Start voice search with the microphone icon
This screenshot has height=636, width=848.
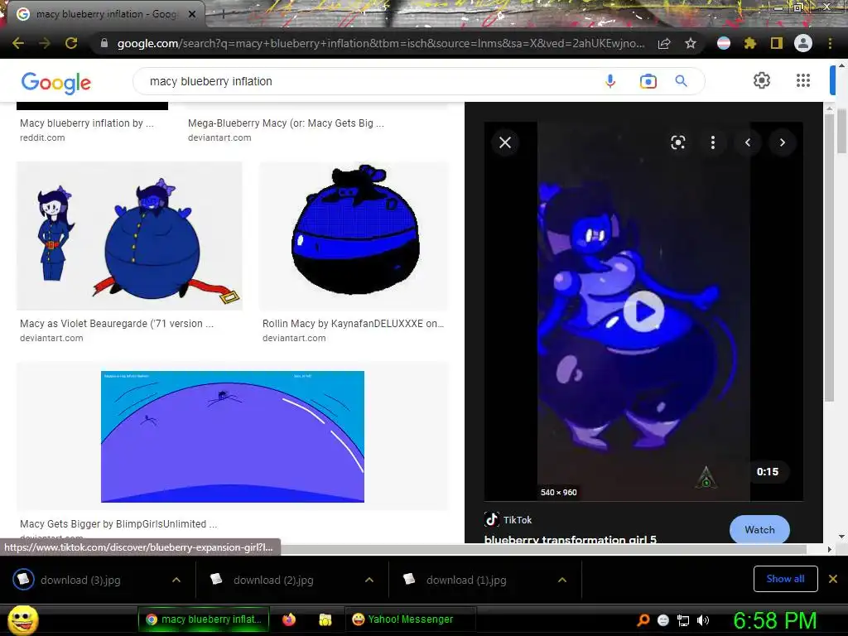pos(610,81)
